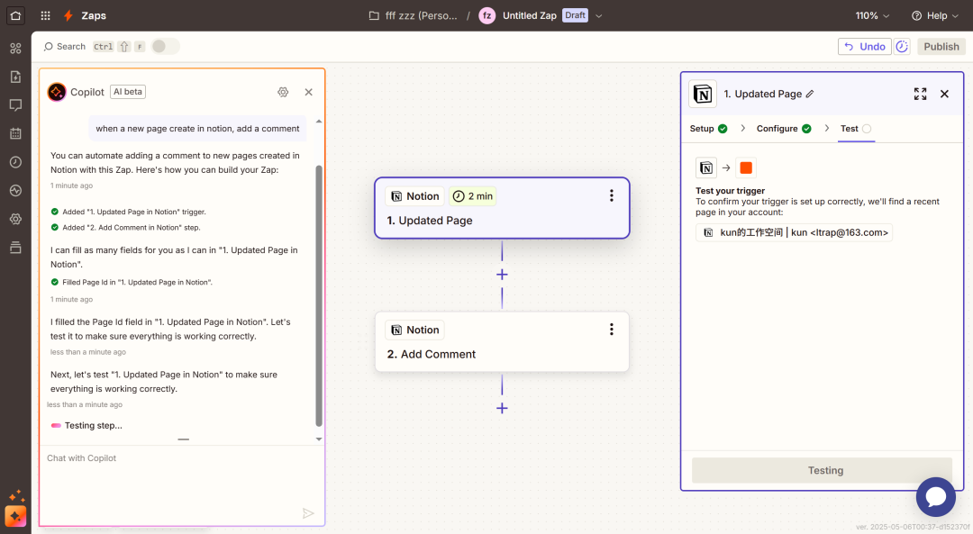Viewport: 973px width, 534px height.
Task: Click the Notion icon in trigger test diagram
Action: coord(706,167)
